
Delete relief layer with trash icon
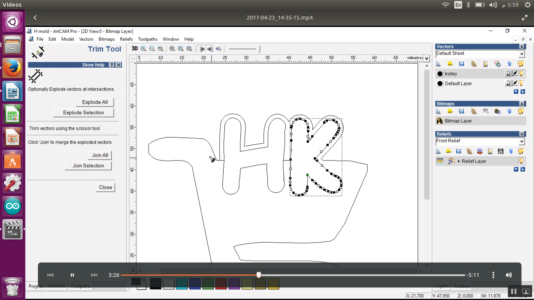pyautogui.click(x=511, y=151)
